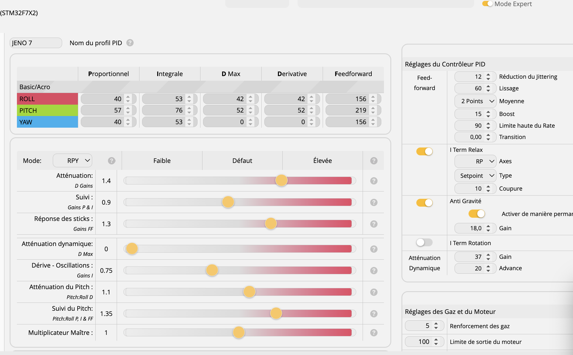Open help for Suivi Gains P & I

click(374, 202)
